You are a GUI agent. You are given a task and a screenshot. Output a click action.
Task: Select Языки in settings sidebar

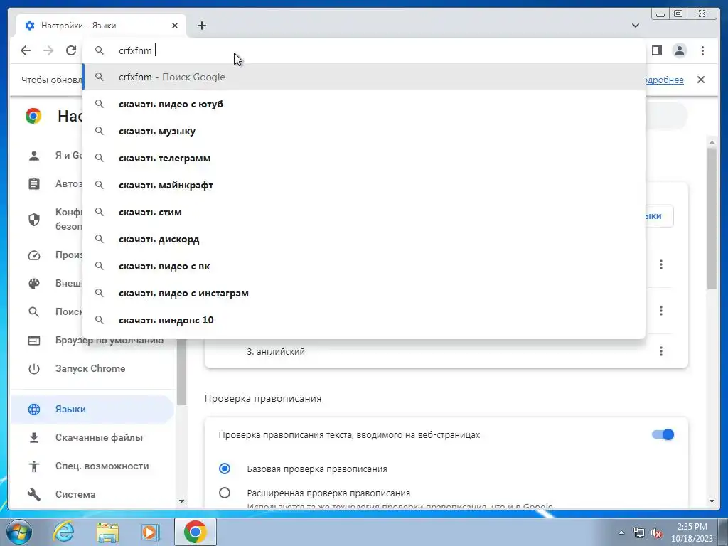point(93,409)
